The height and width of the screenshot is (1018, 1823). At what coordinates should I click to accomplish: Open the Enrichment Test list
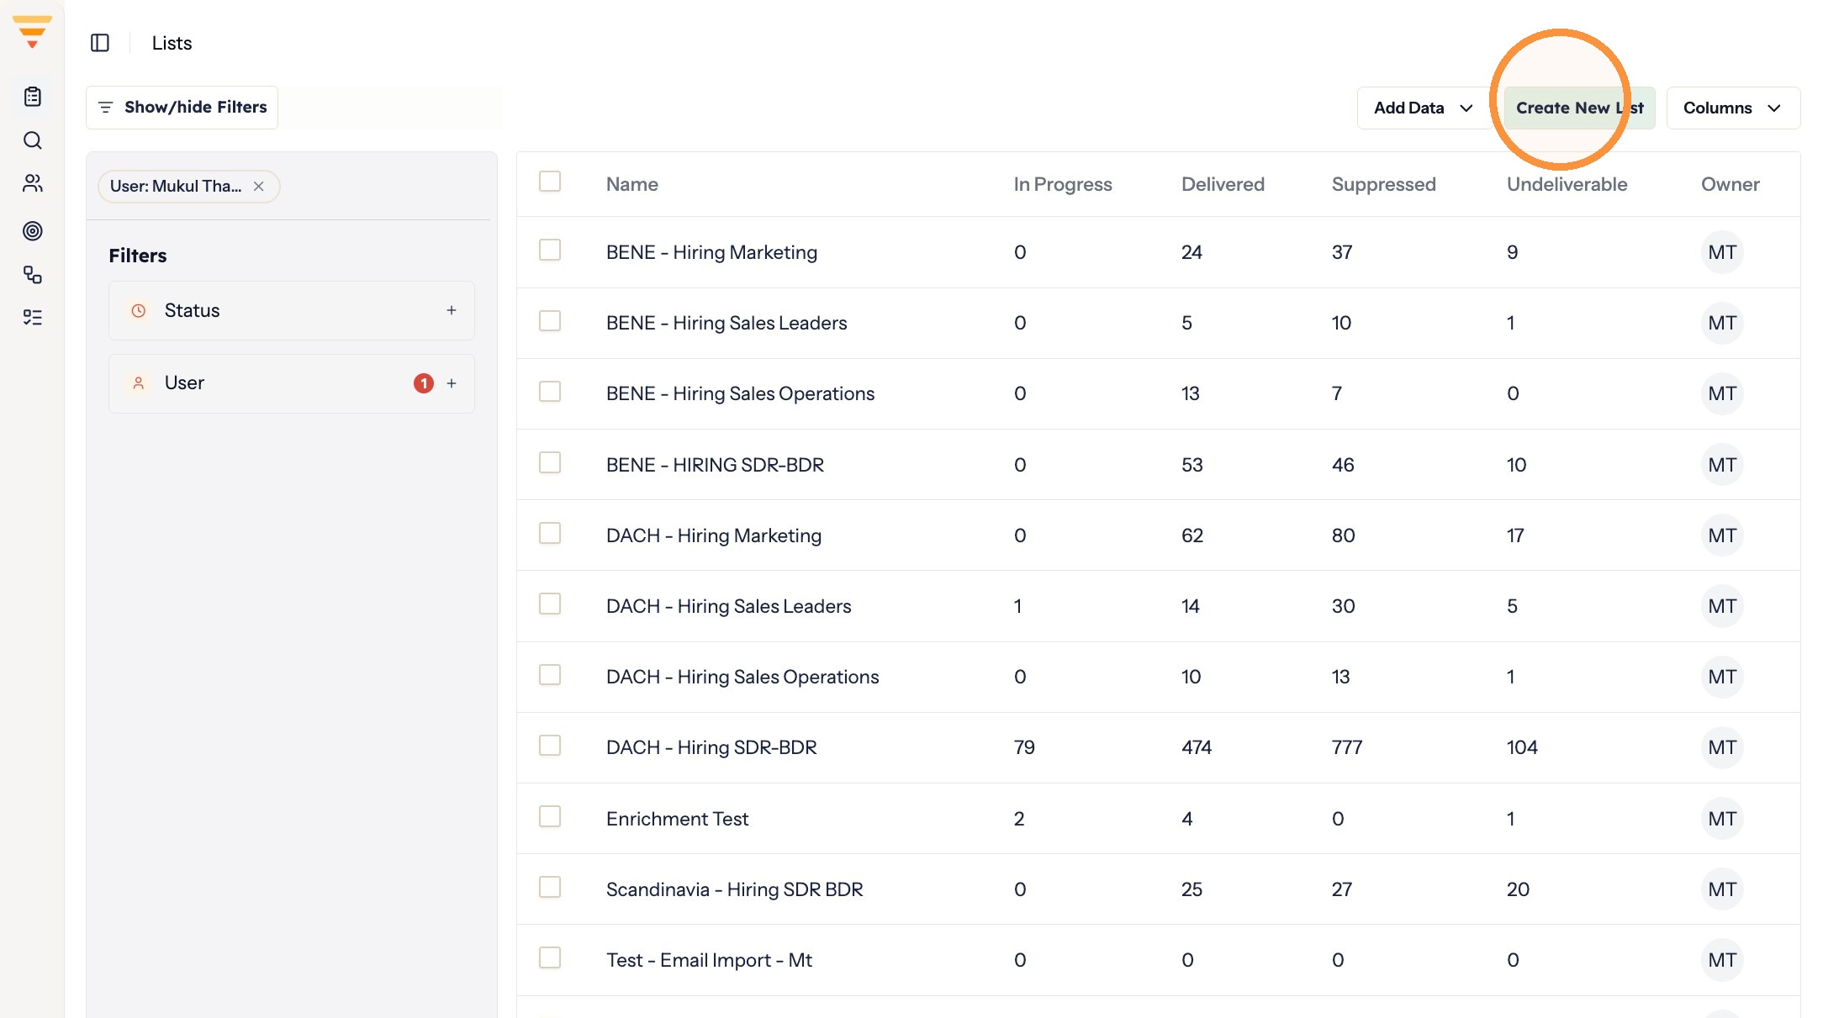(x=677, y=819)
